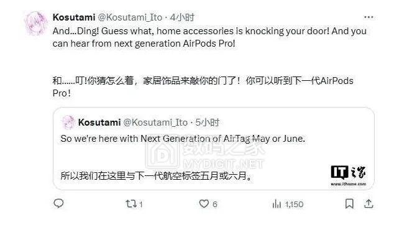Click the AirPods Pro main tweet text

pyautogui.click(x=209, y=37)
